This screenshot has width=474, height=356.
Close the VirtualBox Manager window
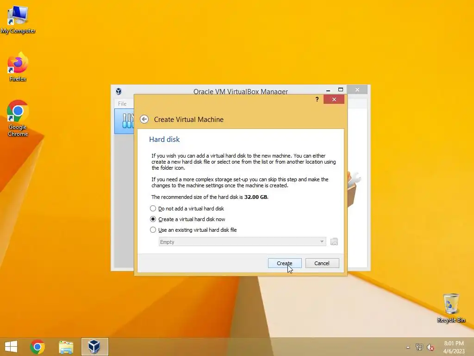[357, 89]
